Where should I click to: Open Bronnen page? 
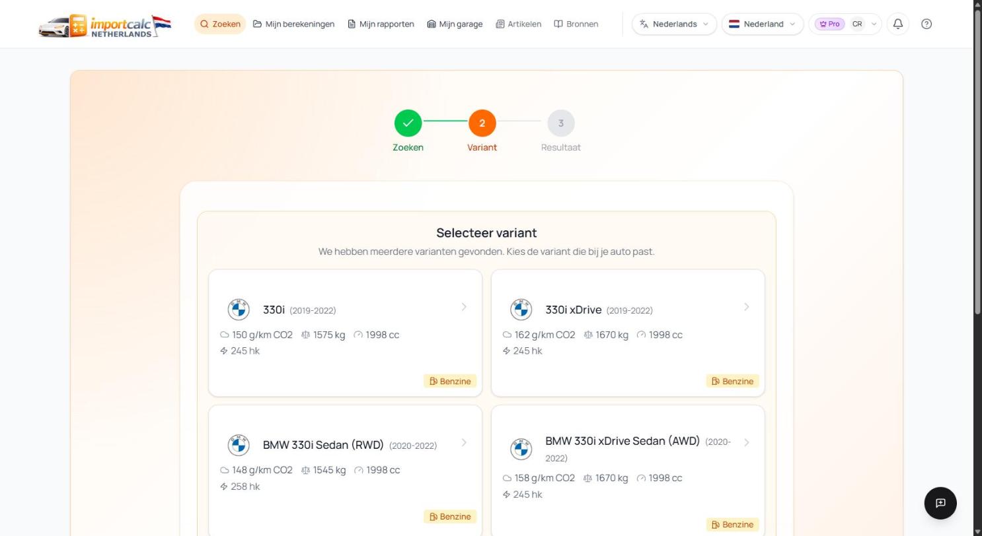click(576, 24)
